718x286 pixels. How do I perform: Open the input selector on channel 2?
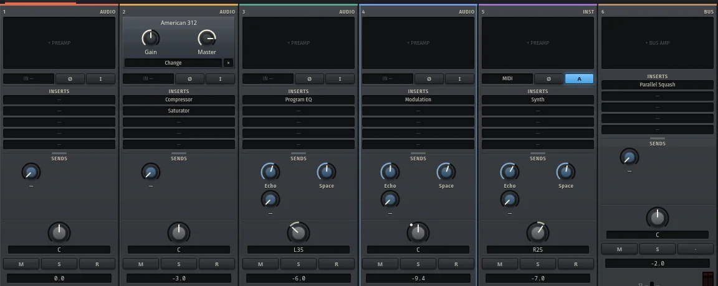[148, 78]
